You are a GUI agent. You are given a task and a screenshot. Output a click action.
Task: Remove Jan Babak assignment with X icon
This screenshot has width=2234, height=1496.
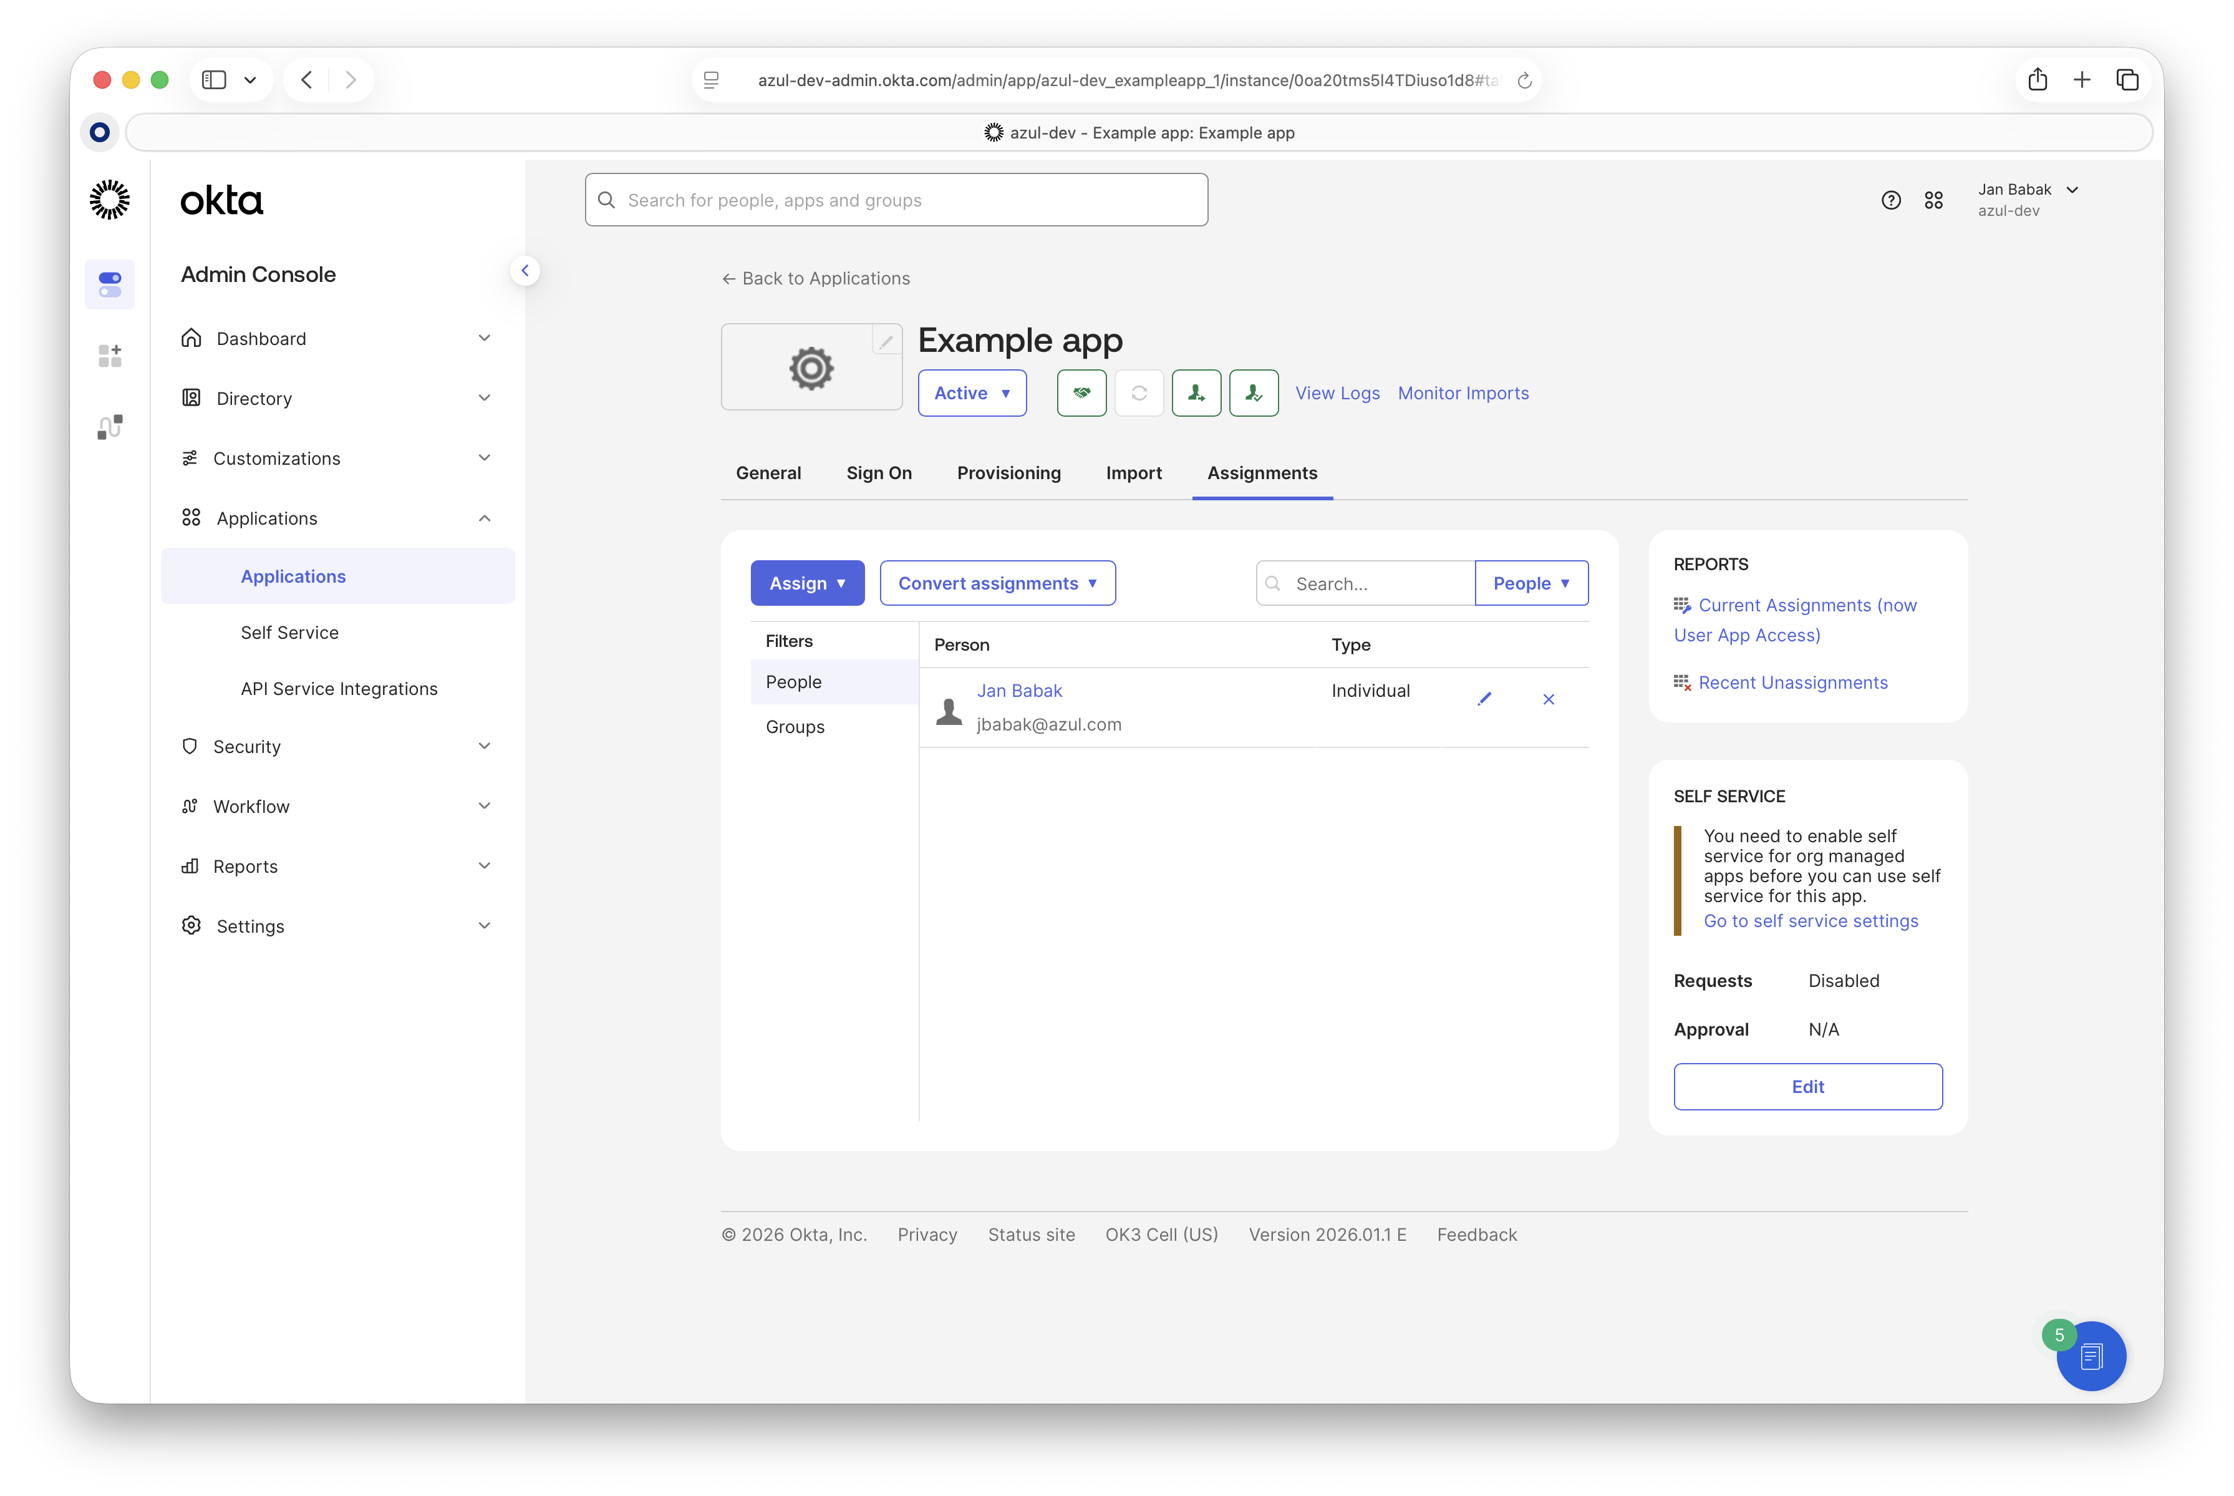(x=1548, y=699)
